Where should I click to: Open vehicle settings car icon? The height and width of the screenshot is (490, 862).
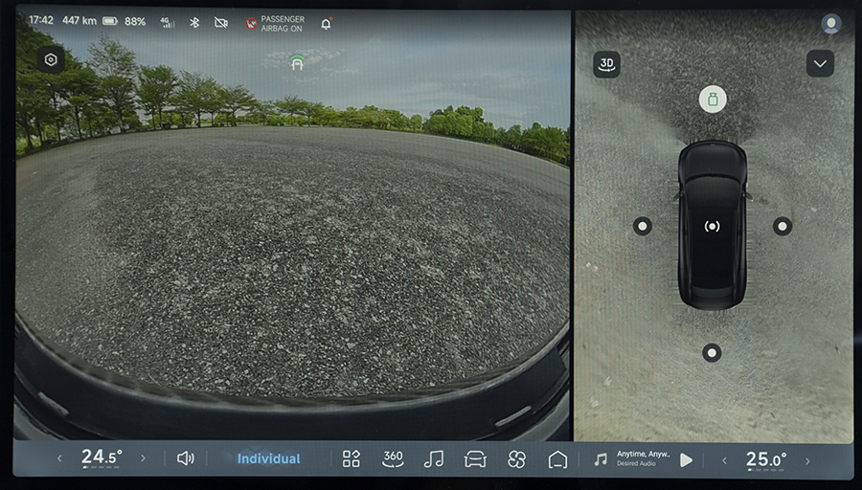pyautogui.click(x=475, y=459)
